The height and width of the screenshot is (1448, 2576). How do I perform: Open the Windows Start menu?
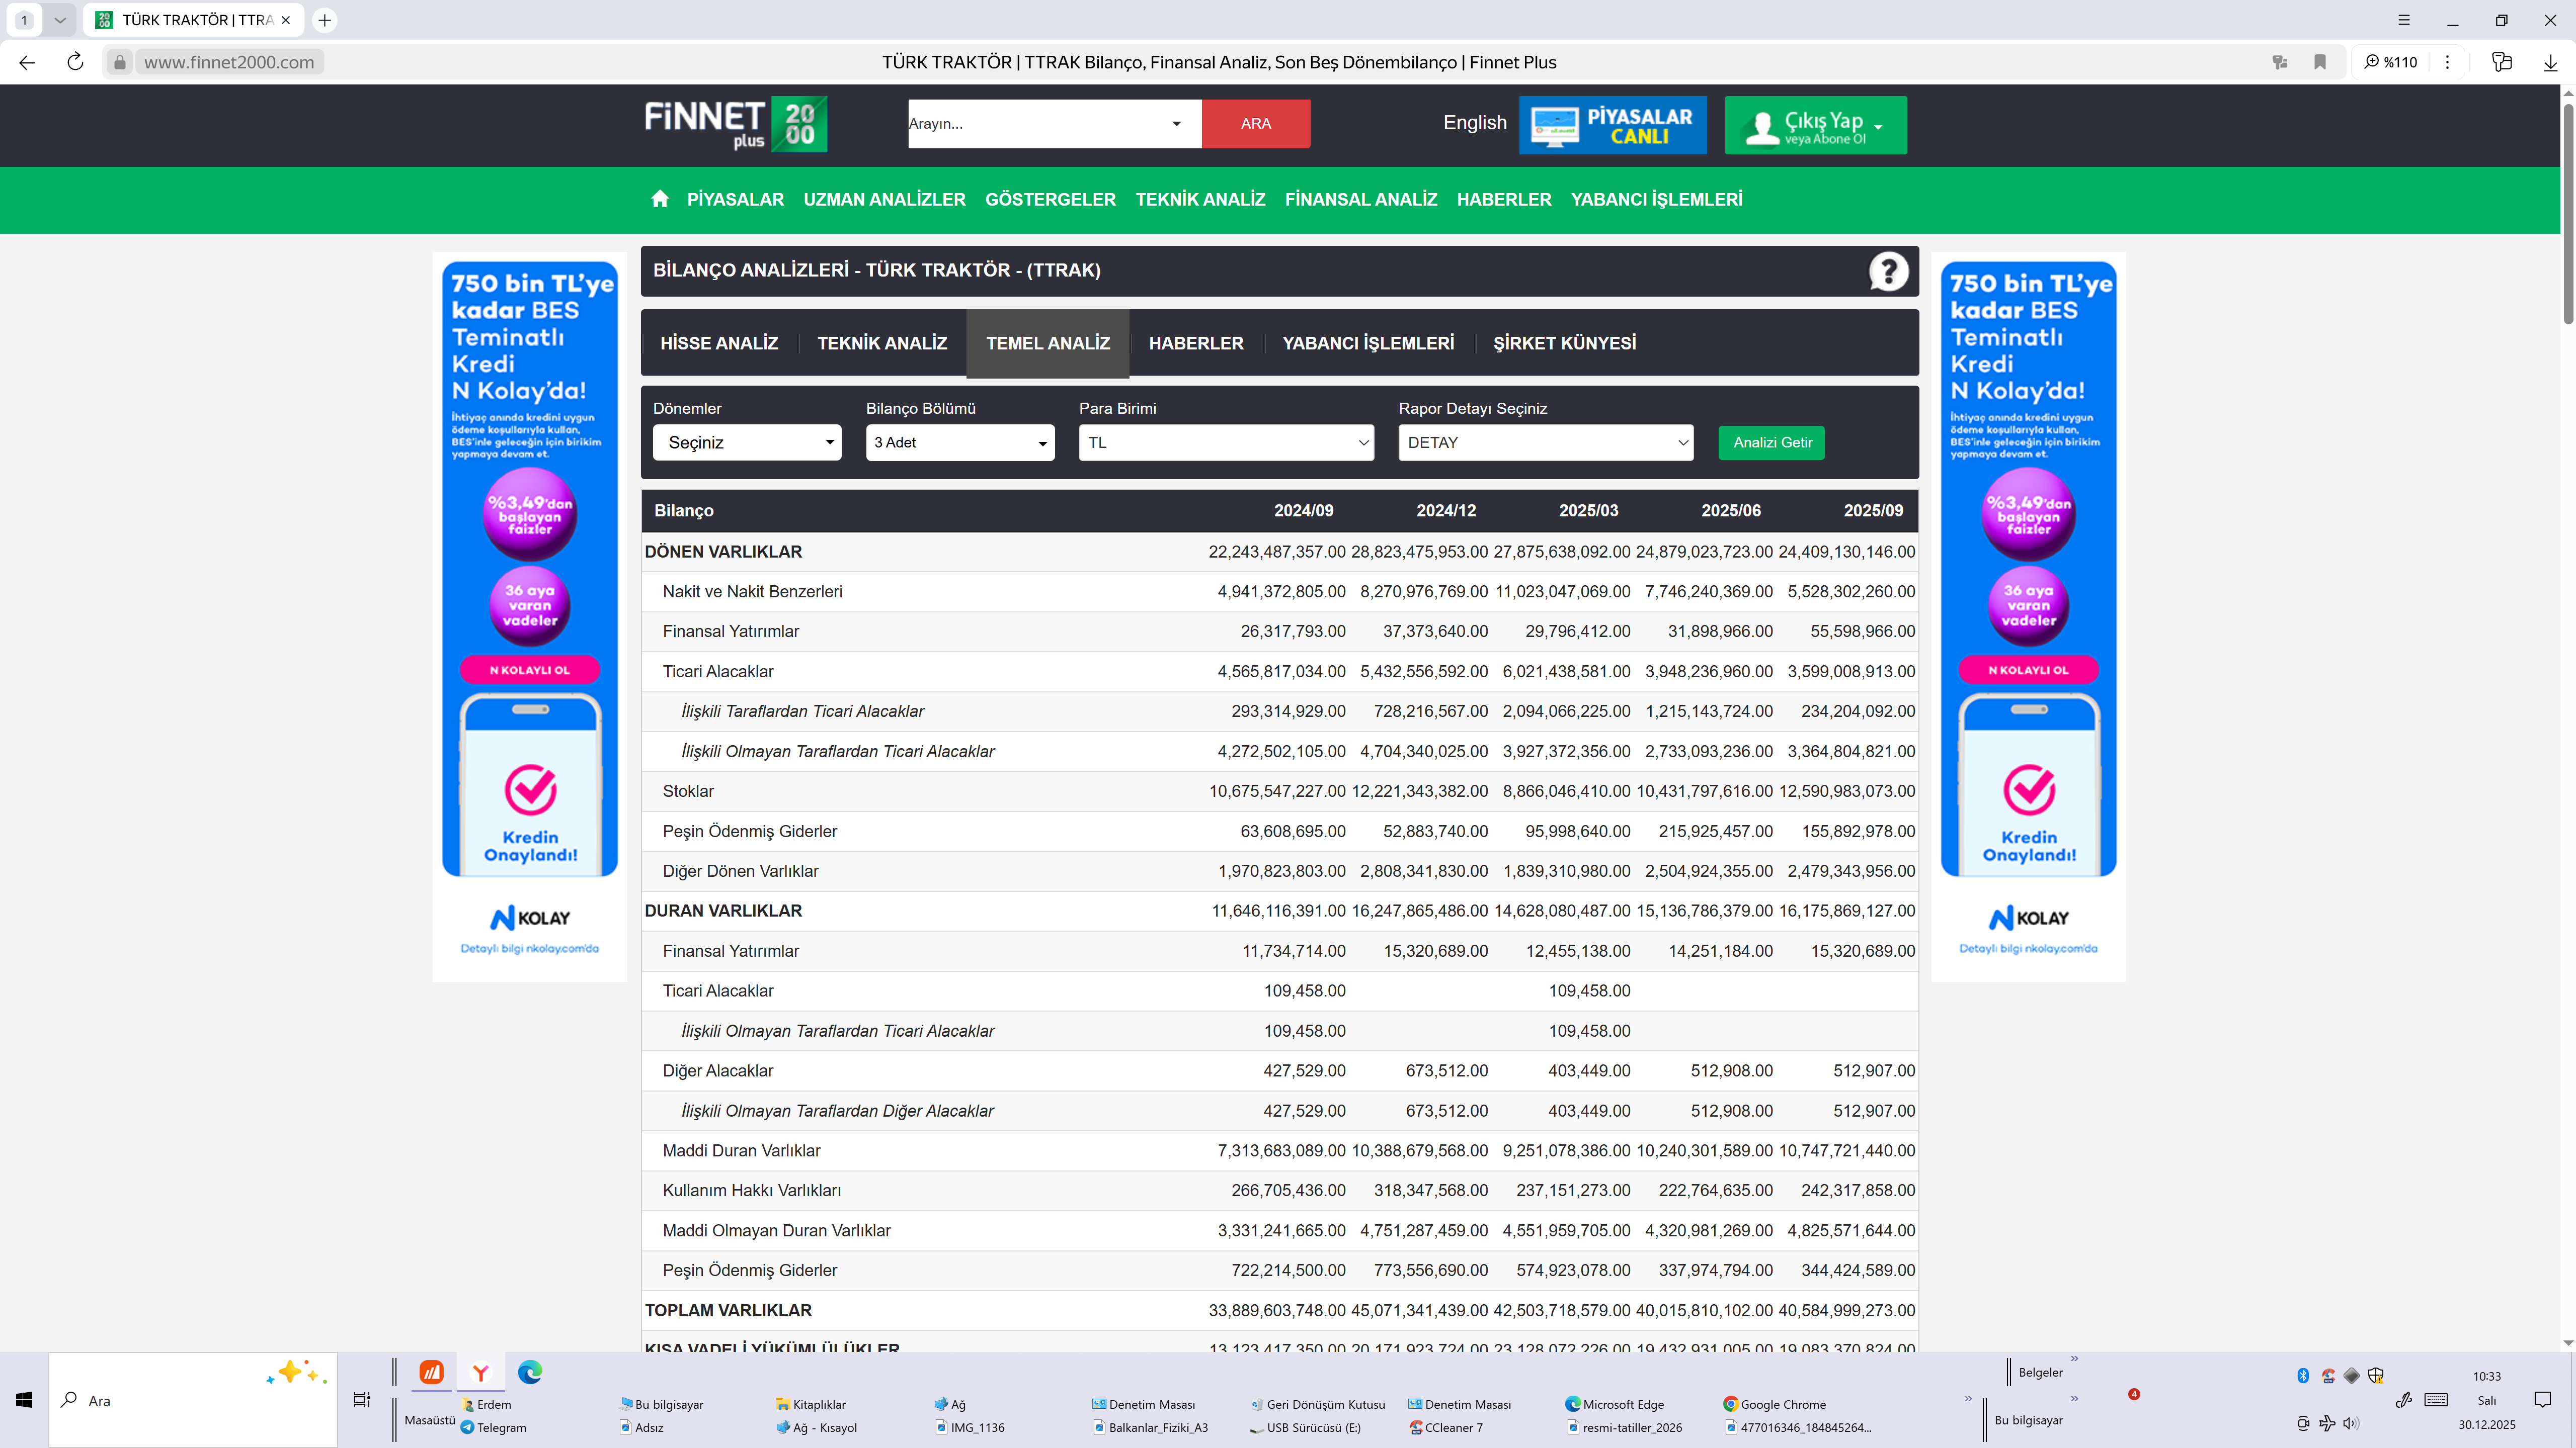(x=24, y=1400)
